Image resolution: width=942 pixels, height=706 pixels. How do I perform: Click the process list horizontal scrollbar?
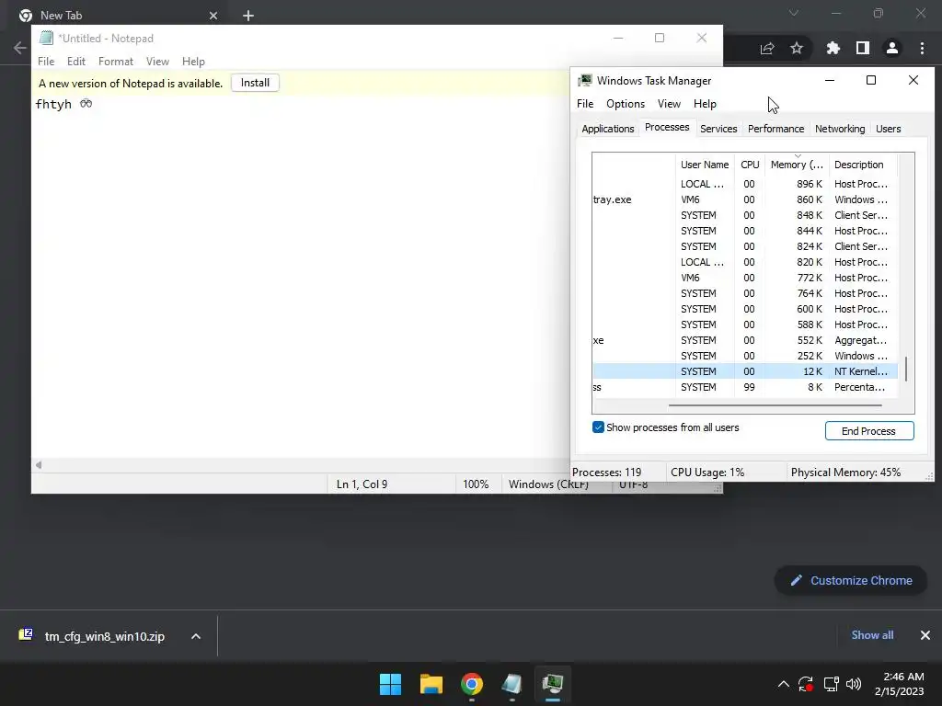pos(775,405)
